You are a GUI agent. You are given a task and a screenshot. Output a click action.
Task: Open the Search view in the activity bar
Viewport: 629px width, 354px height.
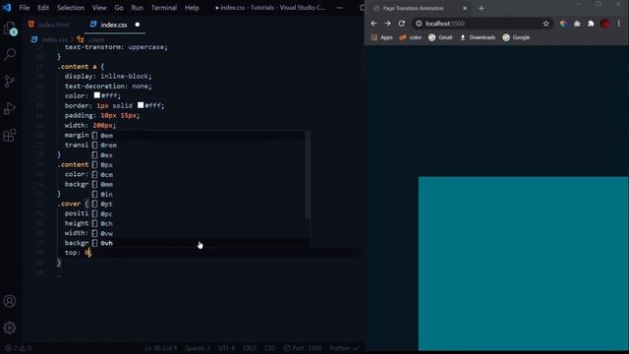click(10, 54)
